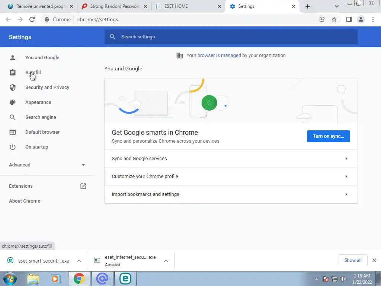Click the ESET taskbar icon
381x286 pixels.
(125, 279)
